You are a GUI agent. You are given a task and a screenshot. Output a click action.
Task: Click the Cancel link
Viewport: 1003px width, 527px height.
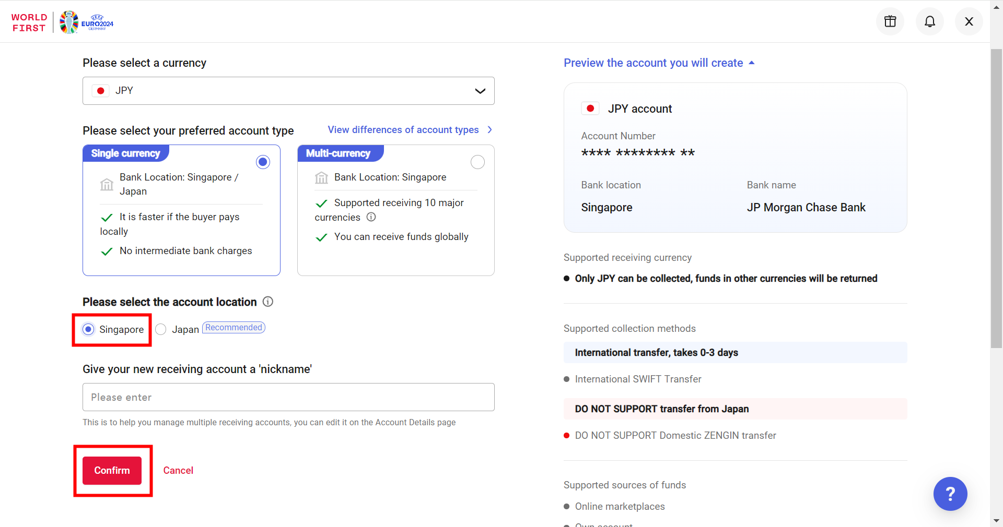[x=178, y=470]
